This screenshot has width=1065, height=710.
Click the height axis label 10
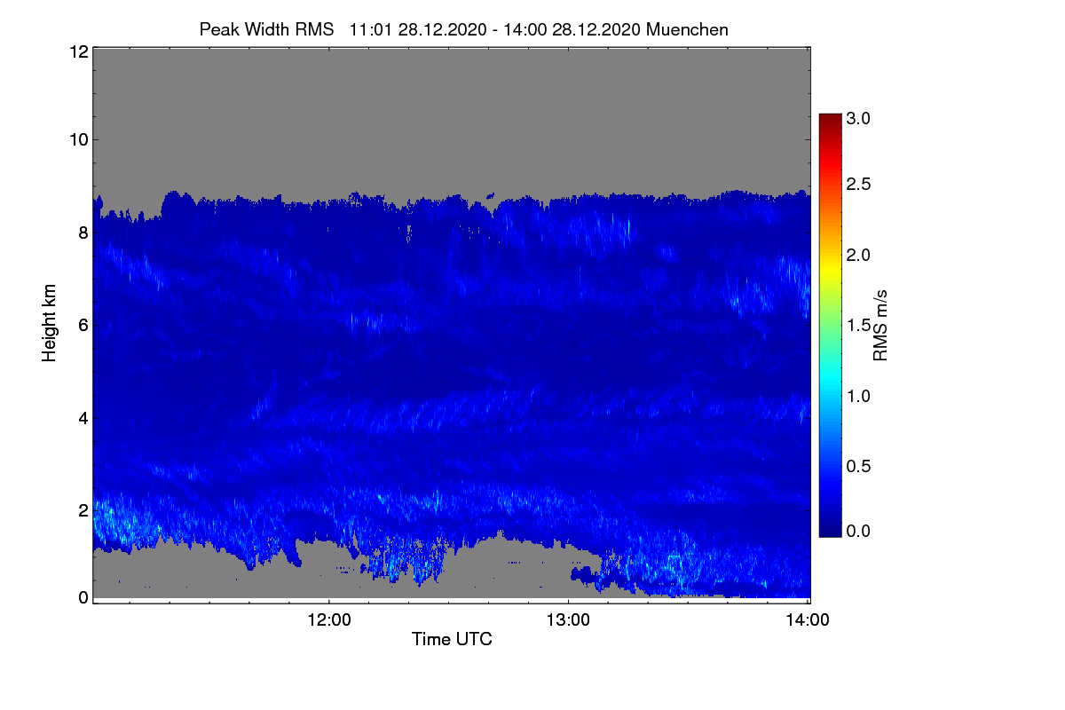[x=78, y=139]
